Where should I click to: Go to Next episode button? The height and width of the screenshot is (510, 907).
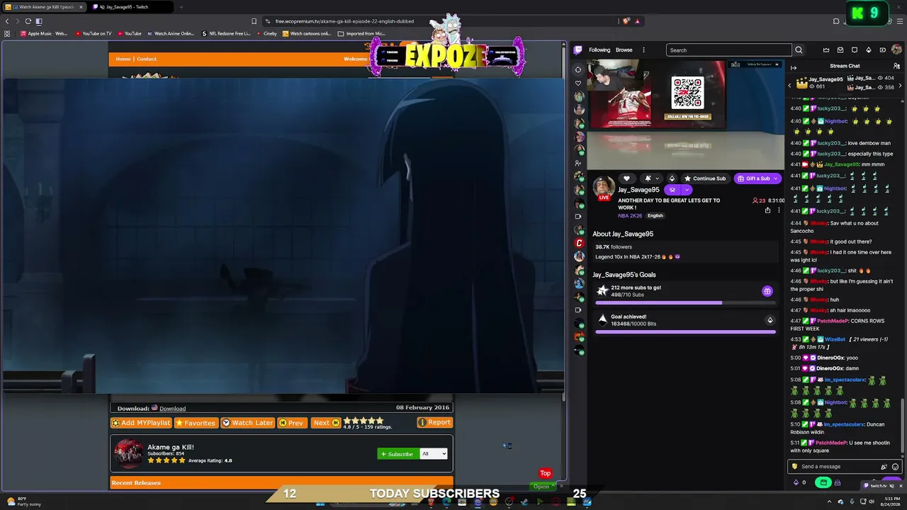tap(326, 423)
